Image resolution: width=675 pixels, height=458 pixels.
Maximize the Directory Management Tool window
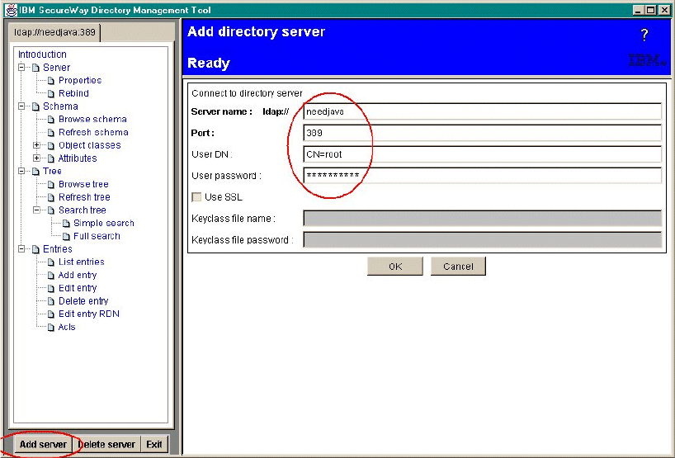click(651, 10)
